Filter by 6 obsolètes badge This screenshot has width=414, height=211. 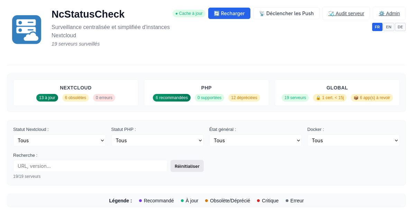(x=75, y=98)
